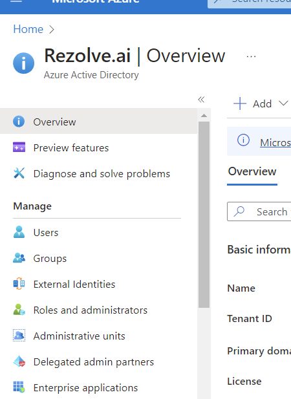The width and height of the screenshot is (291, 399).
Task: Open the Overview menu item
Action: (98, 122)
